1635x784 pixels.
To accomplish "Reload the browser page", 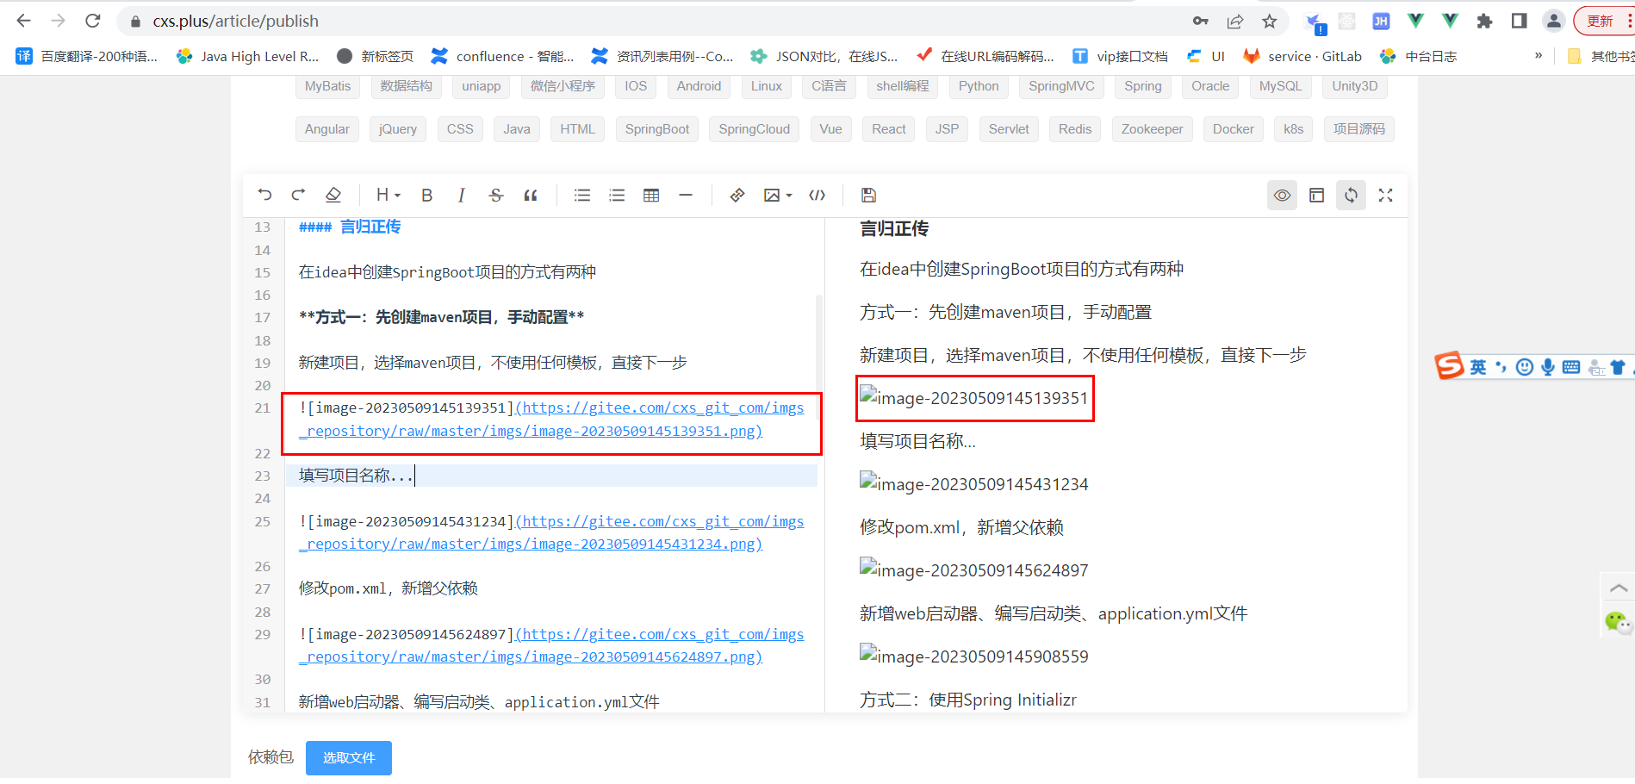I will pos(93,21).
